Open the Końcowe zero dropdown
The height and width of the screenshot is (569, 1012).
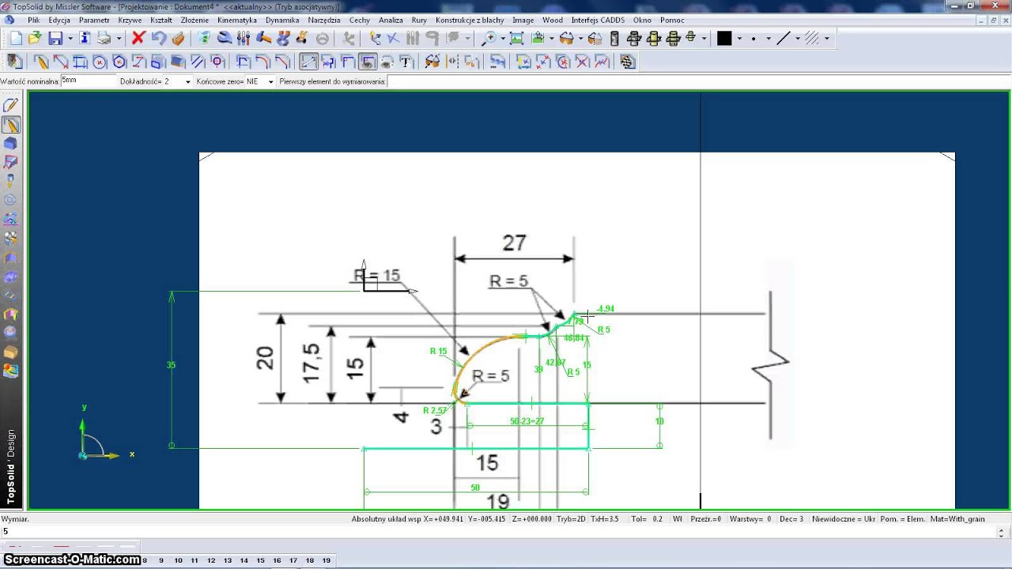pos(270,81)
